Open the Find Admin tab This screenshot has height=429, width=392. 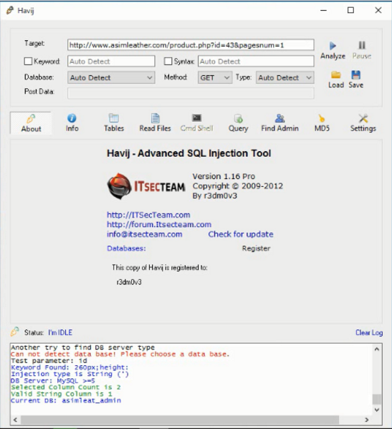pos(279,123)
